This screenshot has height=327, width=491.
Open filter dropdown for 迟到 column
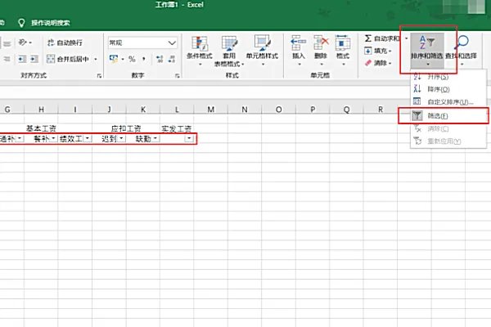click(121, 139)
